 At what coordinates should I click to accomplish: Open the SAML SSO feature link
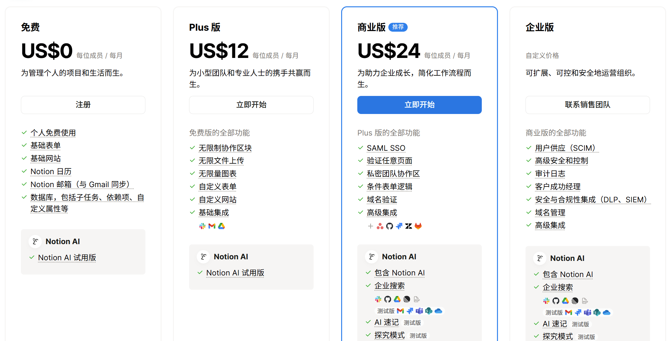click(386, 148)
